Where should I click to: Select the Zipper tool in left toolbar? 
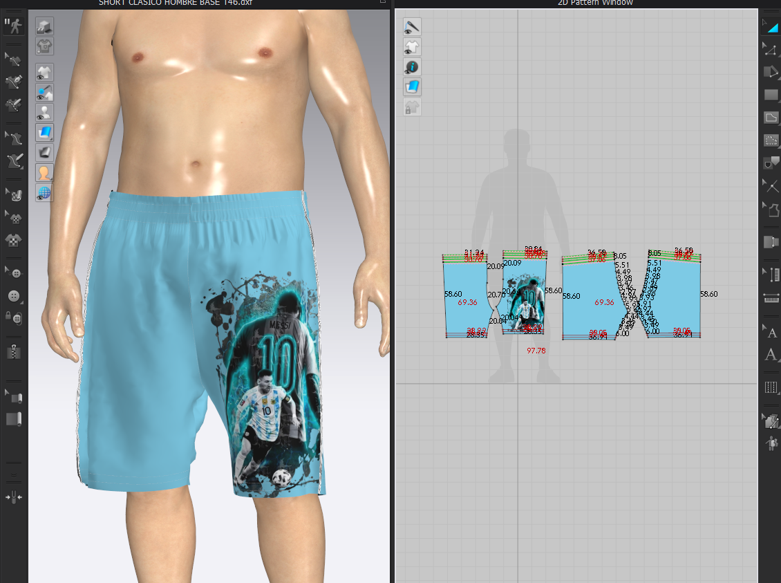13,351
